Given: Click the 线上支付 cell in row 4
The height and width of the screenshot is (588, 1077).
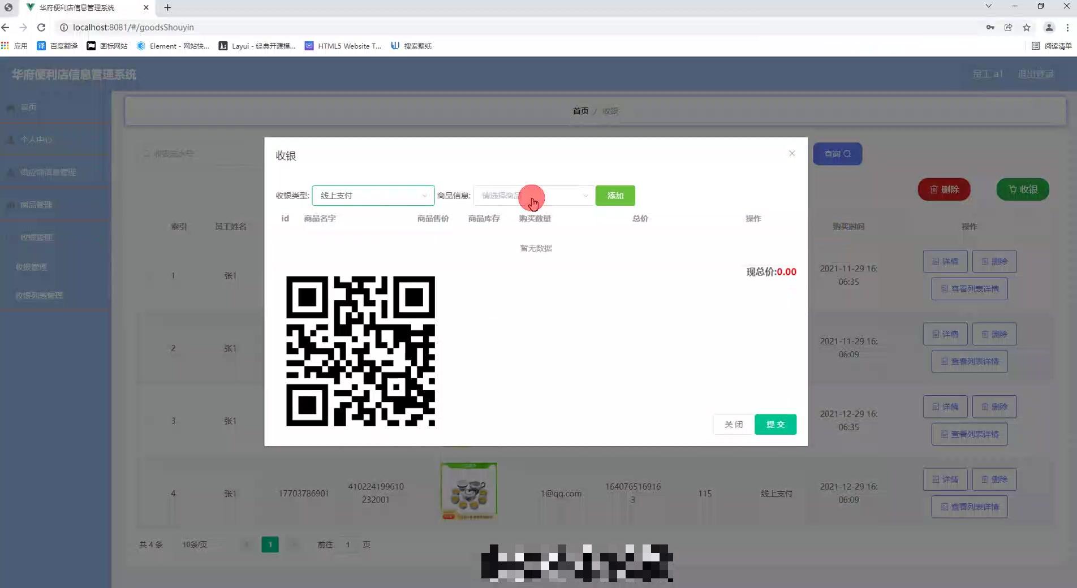Looking at the screenshot, I should 776,494.
